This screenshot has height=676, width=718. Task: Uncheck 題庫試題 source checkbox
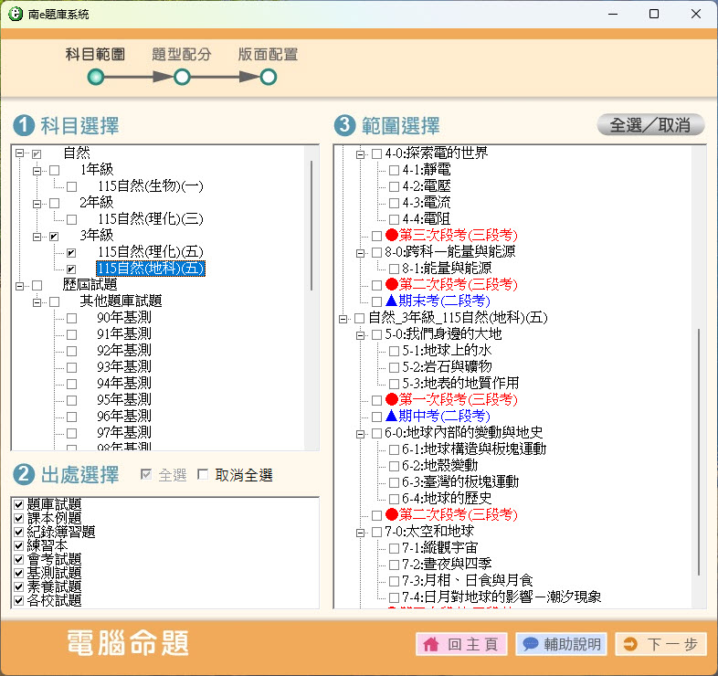(x=19, y=504)
